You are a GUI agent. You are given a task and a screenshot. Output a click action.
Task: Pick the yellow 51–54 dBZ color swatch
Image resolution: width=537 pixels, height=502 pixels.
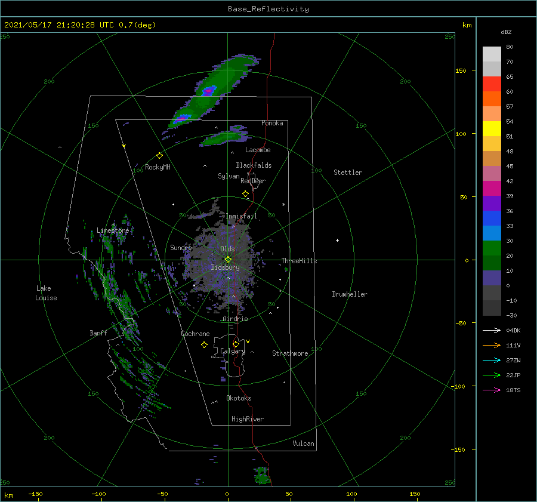tap(492, 128)
